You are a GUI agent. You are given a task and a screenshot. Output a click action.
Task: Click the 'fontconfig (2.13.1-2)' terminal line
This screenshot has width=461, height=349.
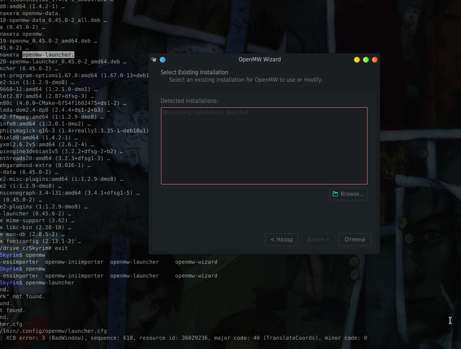pyautogui.click(x=40, y=241)
